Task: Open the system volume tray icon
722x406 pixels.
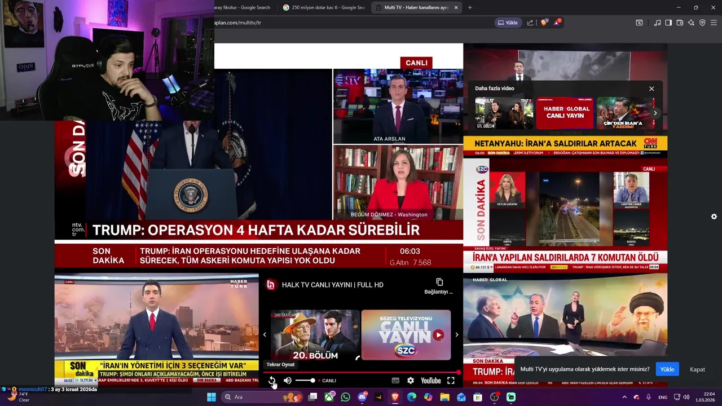Action: 686,397
